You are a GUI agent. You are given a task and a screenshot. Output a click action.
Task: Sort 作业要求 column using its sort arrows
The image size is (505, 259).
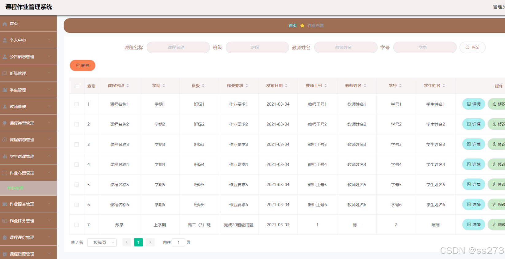[247, 86]
